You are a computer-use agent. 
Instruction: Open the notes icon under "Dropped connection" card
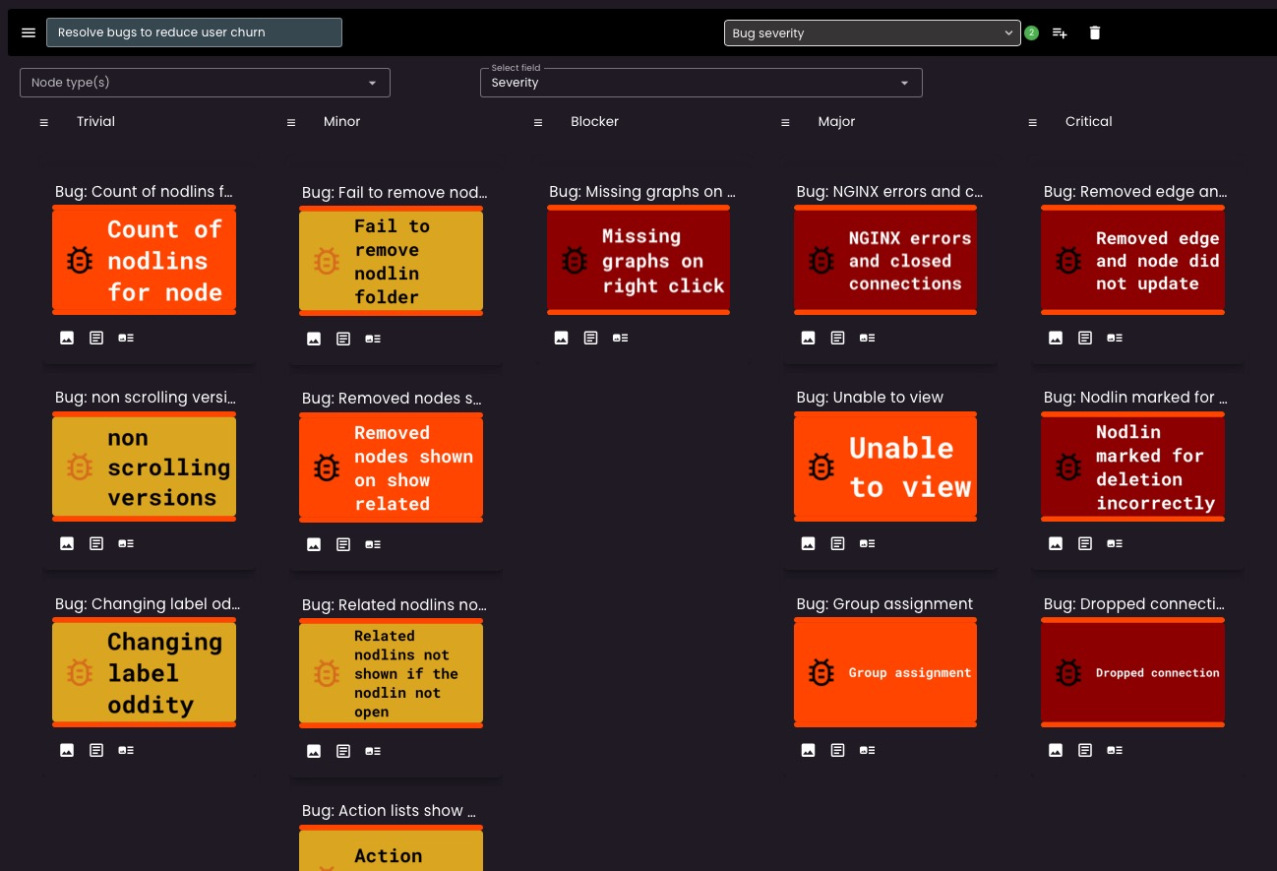pyautogui.click(x=1084, y=750)
